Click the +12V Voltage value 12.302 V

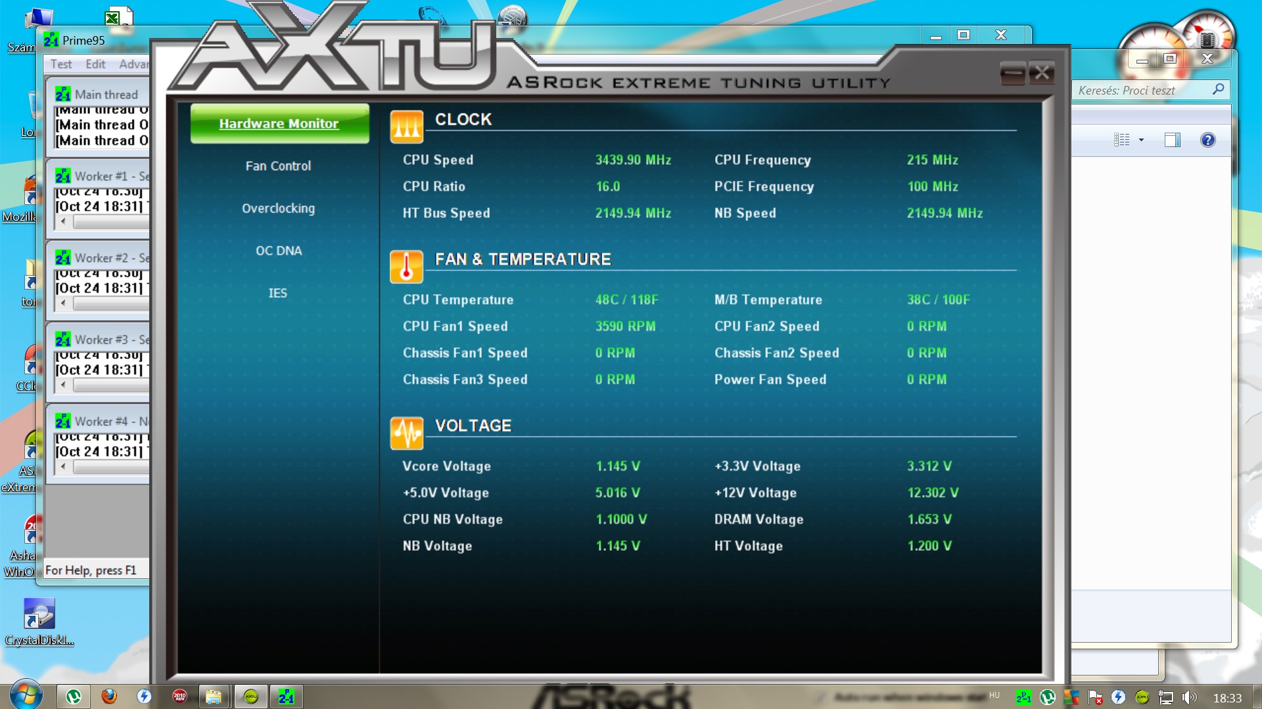point(933,493)
